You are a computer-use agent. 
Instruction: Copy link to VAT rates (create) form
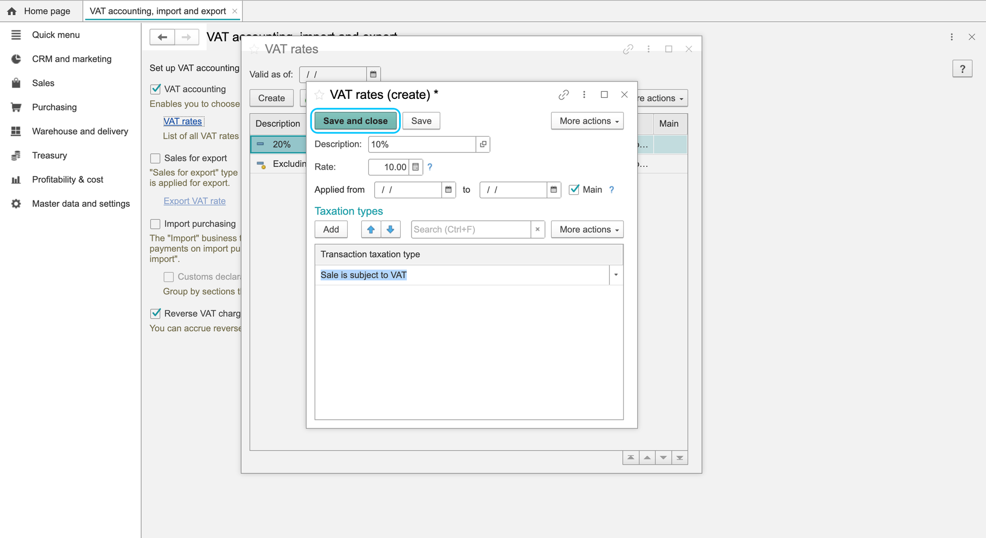(564, 95)
